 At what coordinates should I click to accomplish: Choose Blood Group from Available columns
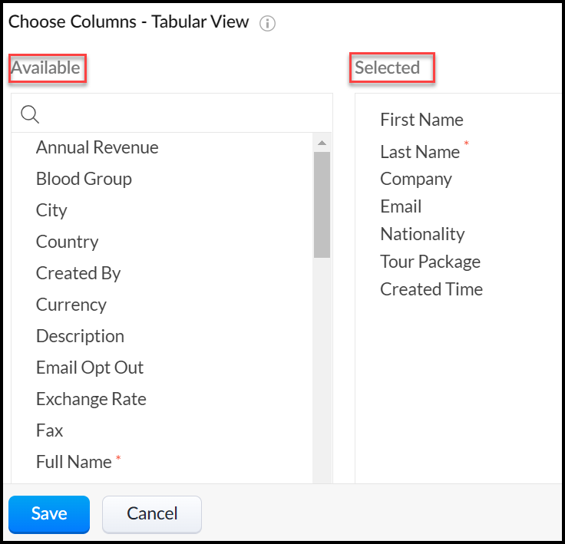click(84, 179)
